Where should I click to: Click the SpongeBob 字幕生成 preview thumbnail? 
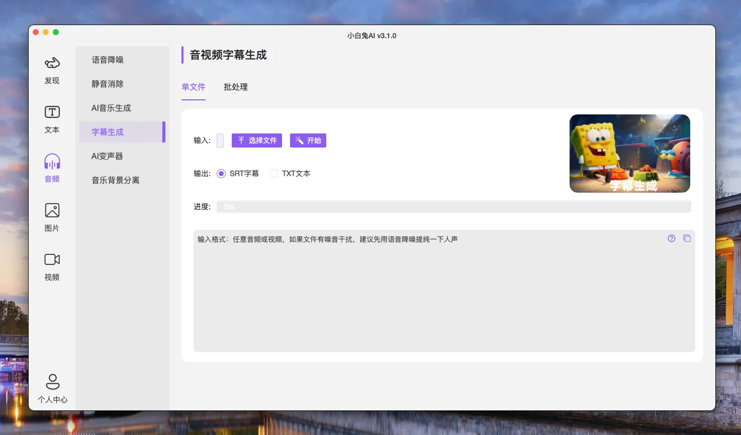(629, 154)
